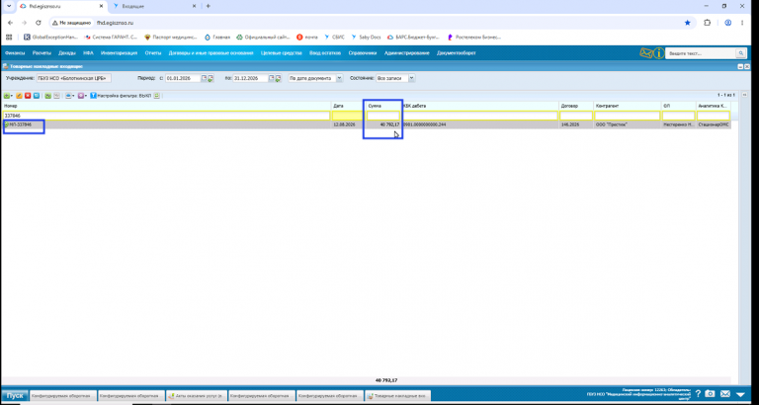Open the НФА menu

coord(88,53)
